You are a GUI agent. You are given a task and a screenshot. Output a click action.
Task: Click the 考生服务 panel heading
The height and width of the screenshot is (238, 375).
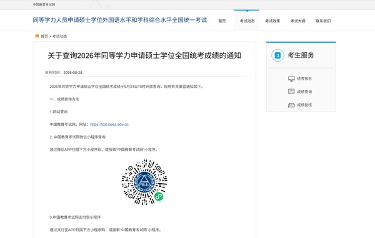pyautogui.click(x=301, y=55)
